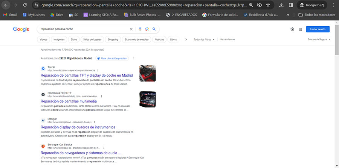This screenshot has height=168, width=339.
Task: Open the ENCABEZADOS bookmark
Action: [x=182, y=15]
